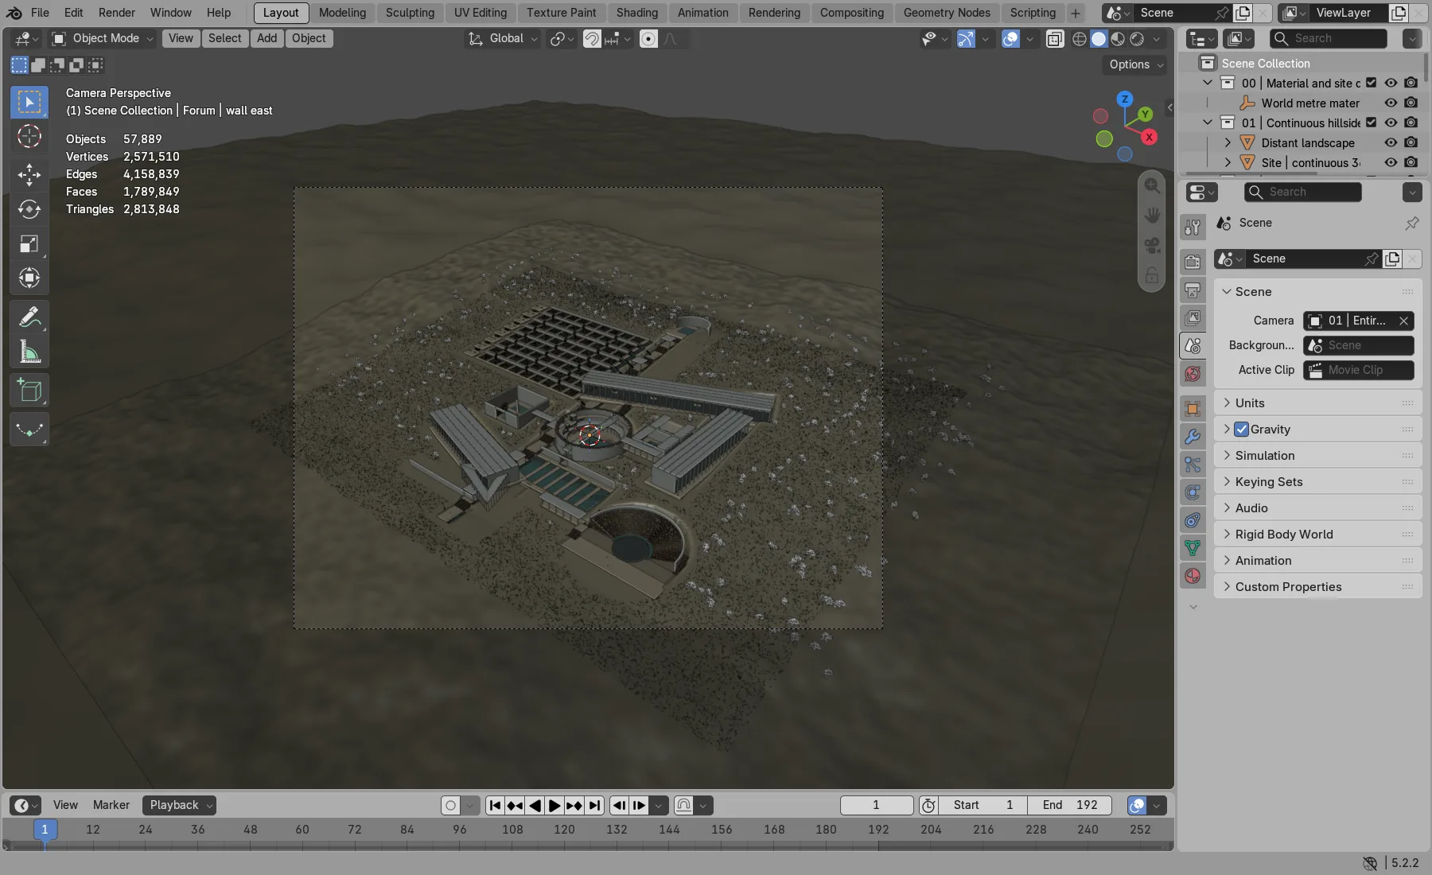Screen dimensions: 1432x875
Task: Select the Measure tool
Action: click(29, 352)
